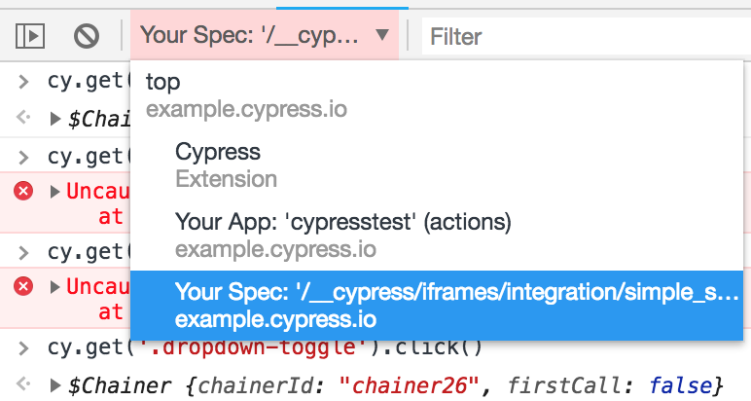Click the first red error icon

click(x=23, y=191)
